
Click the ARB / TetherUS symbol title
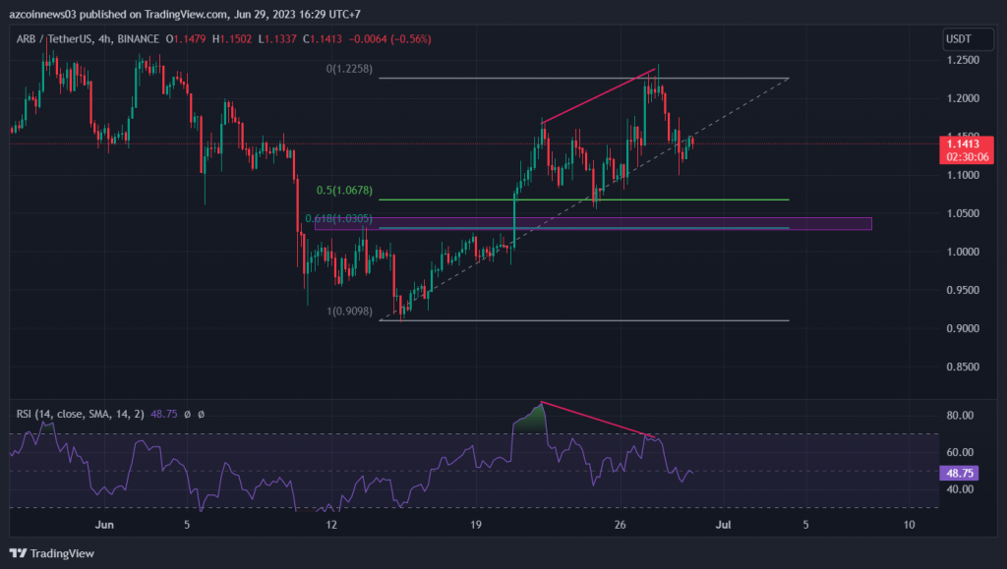[55, 39]
